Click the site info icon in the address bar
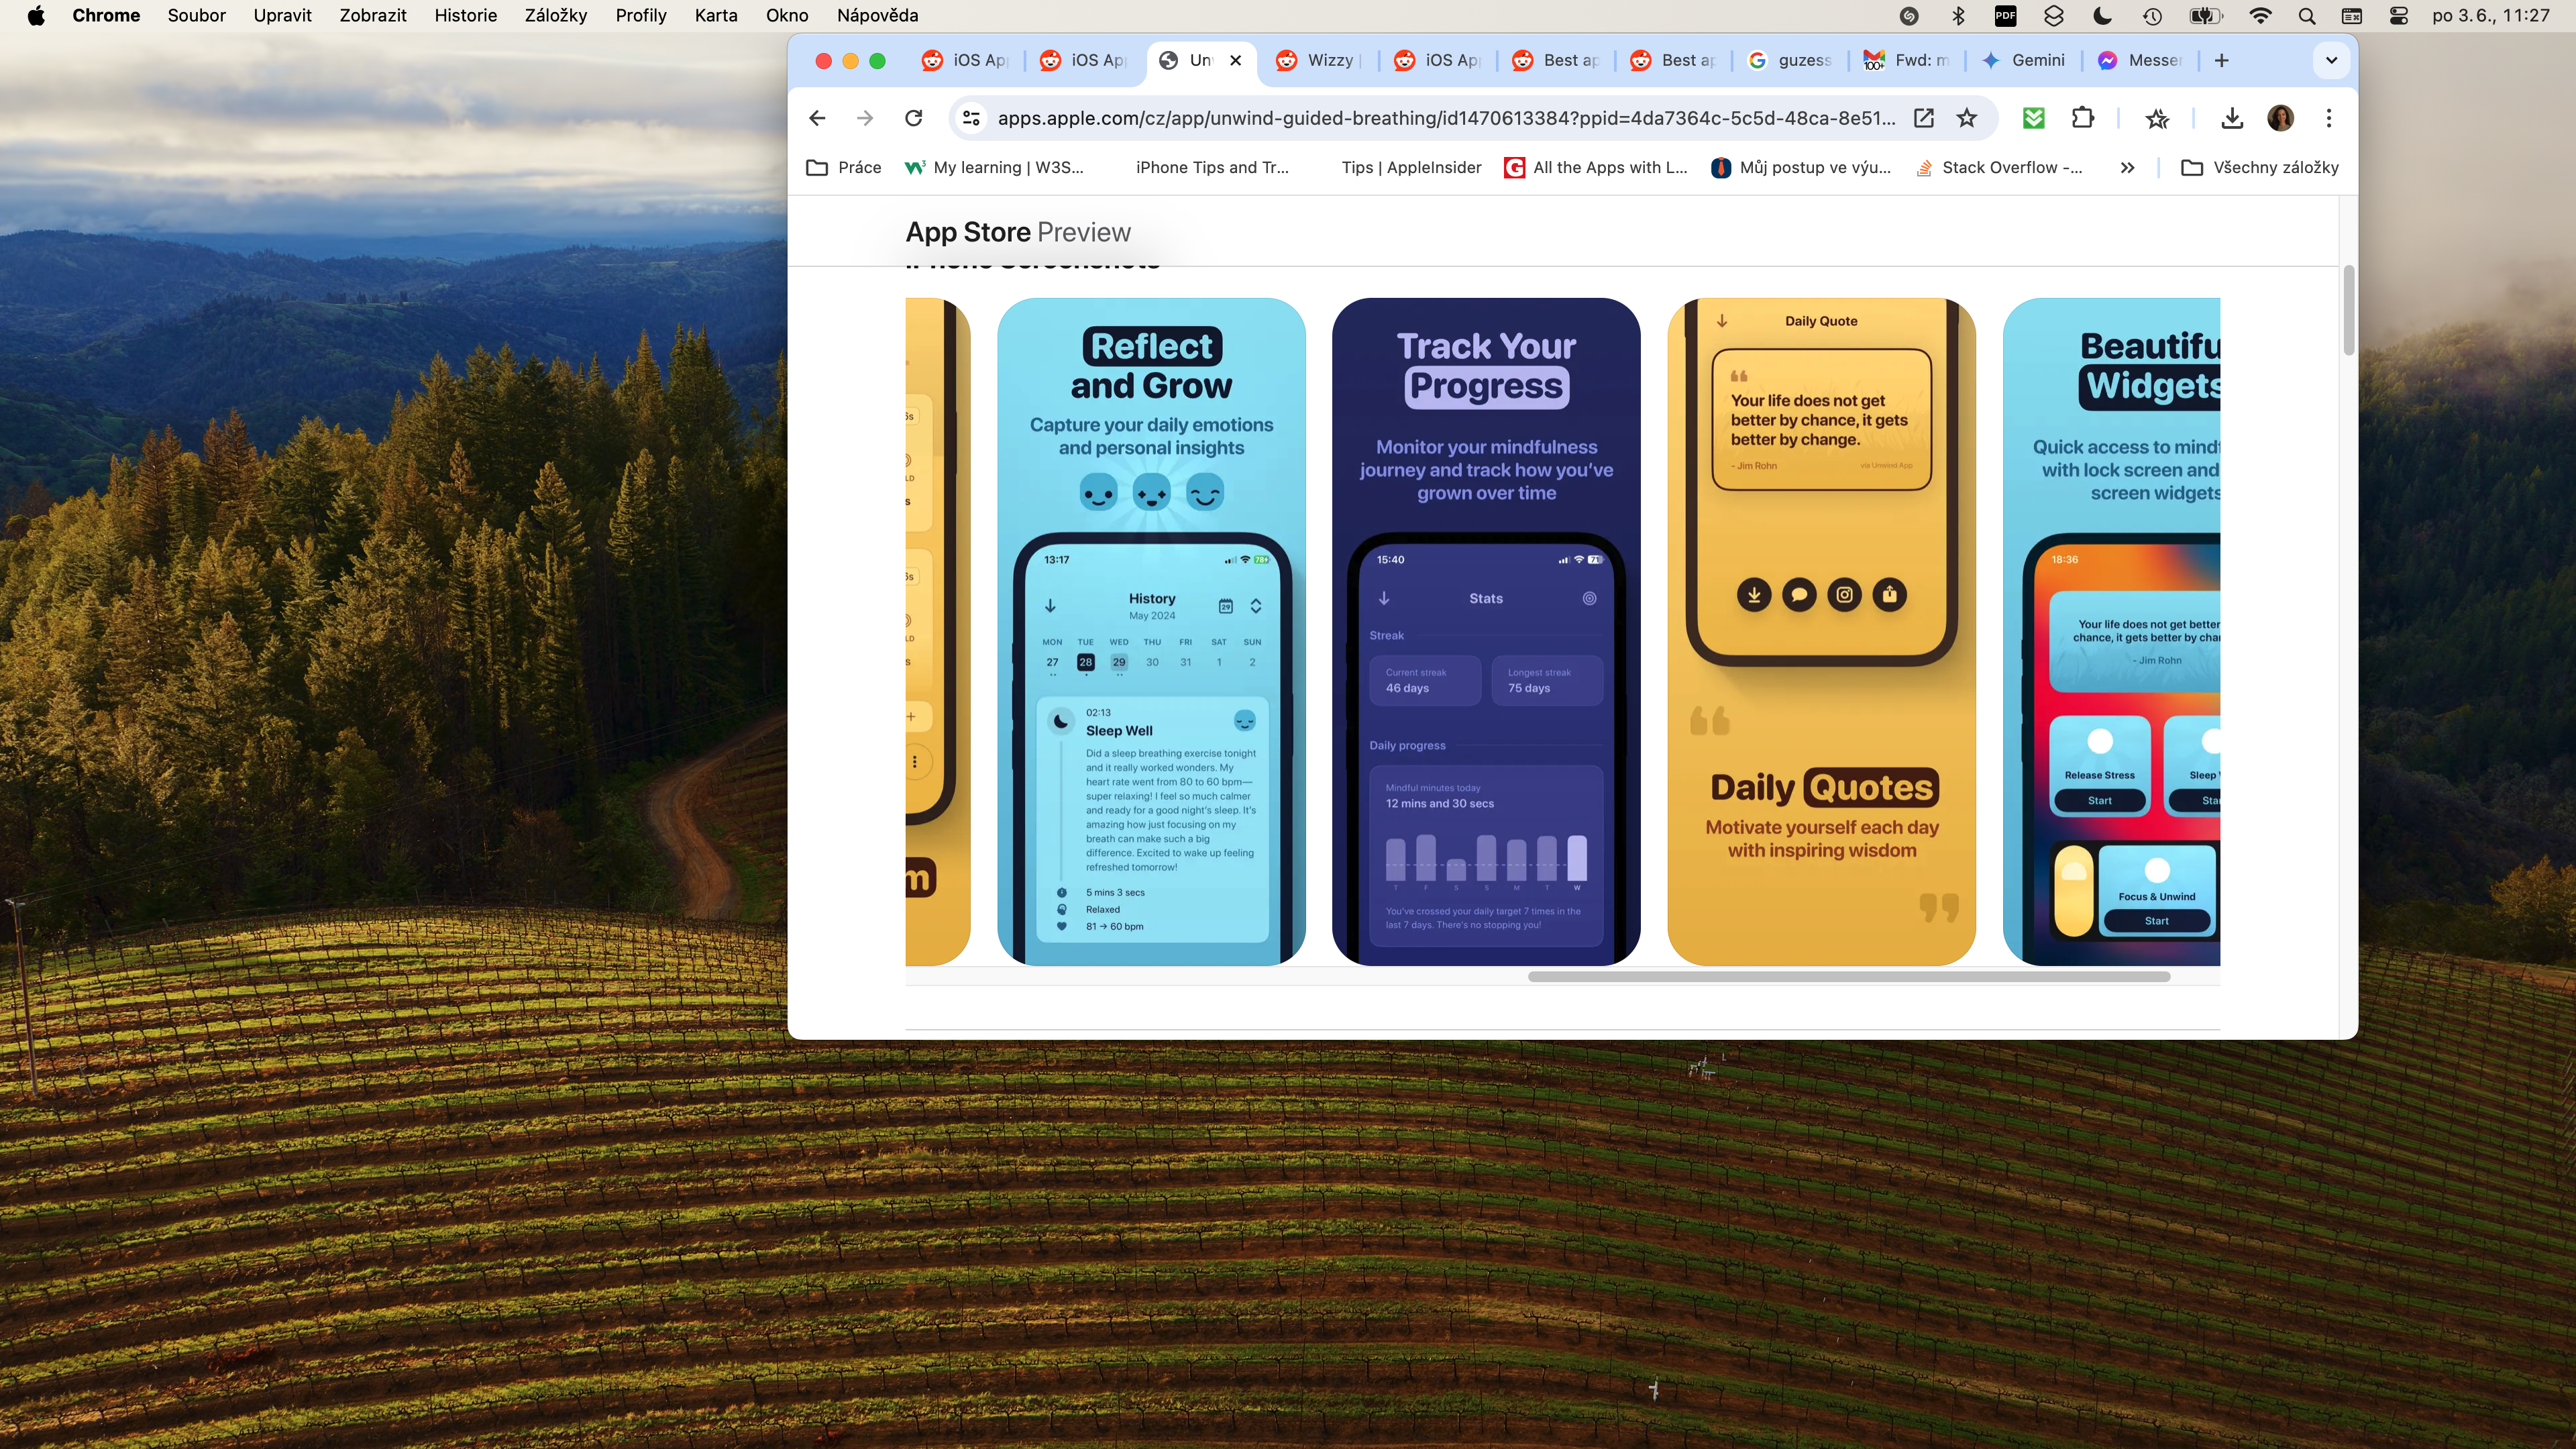This screenshot has height=1449, width=2576. tap(971, 118)
